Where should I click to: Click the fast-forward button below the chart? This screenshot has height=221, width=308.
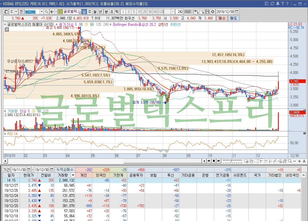click(219, 161)
